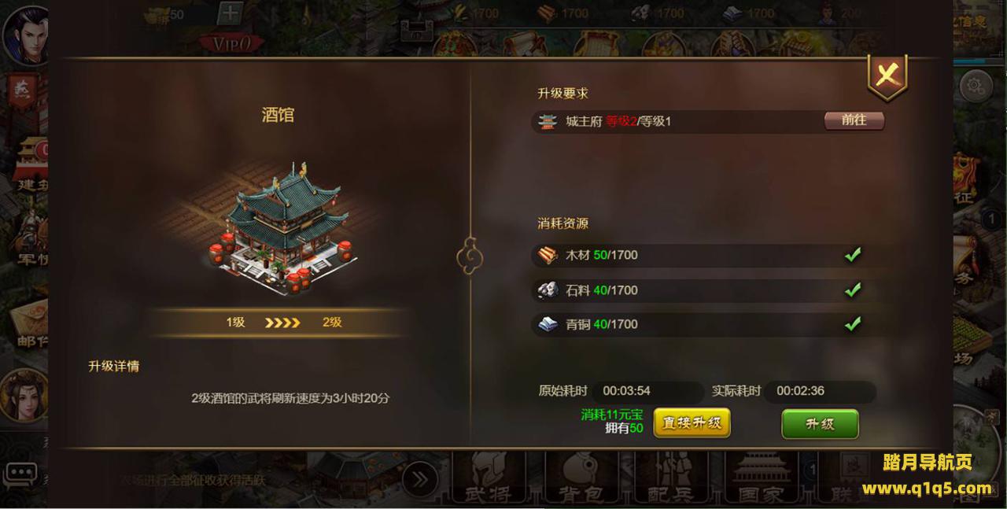The height and width of the screenshot is (509, 1007).
Task: Click the green checkmark beside 木材
Action: (x=852, y=255)
